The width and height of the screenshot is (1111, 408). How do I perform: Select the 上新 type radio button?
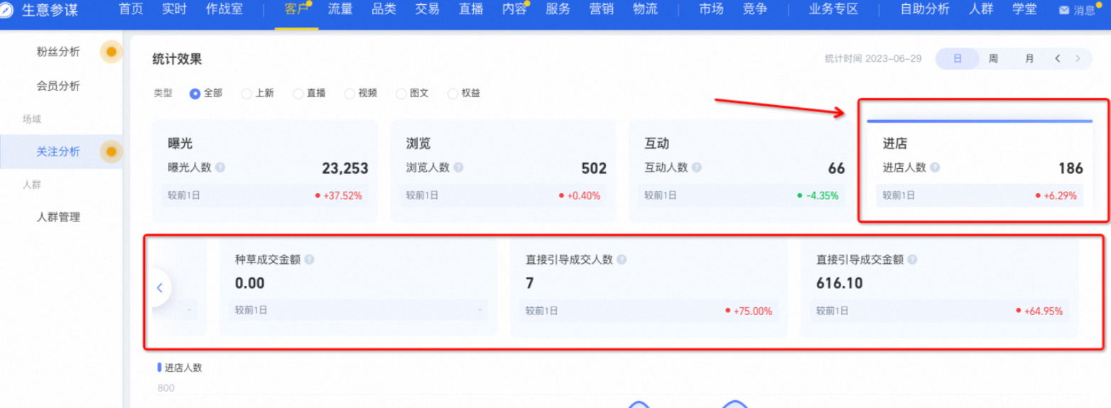(x=246, y=94)
